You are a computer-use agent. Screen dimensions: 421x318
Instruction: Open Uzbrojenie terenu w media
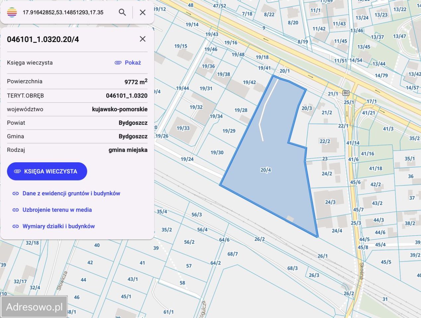click(57, 210)
